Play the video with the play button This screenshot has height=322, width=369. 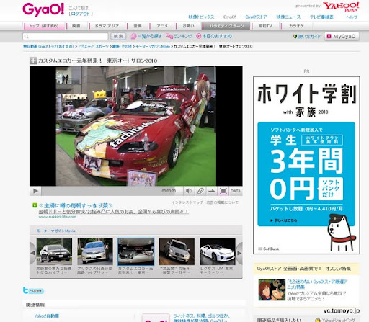click(35, 191)
